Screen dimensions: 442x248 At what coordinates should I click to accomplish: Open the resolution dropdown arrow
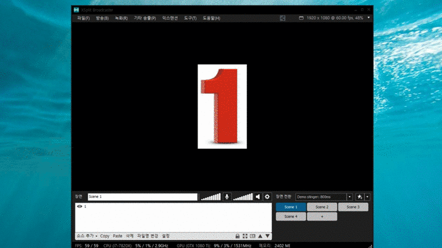(368, 18)
